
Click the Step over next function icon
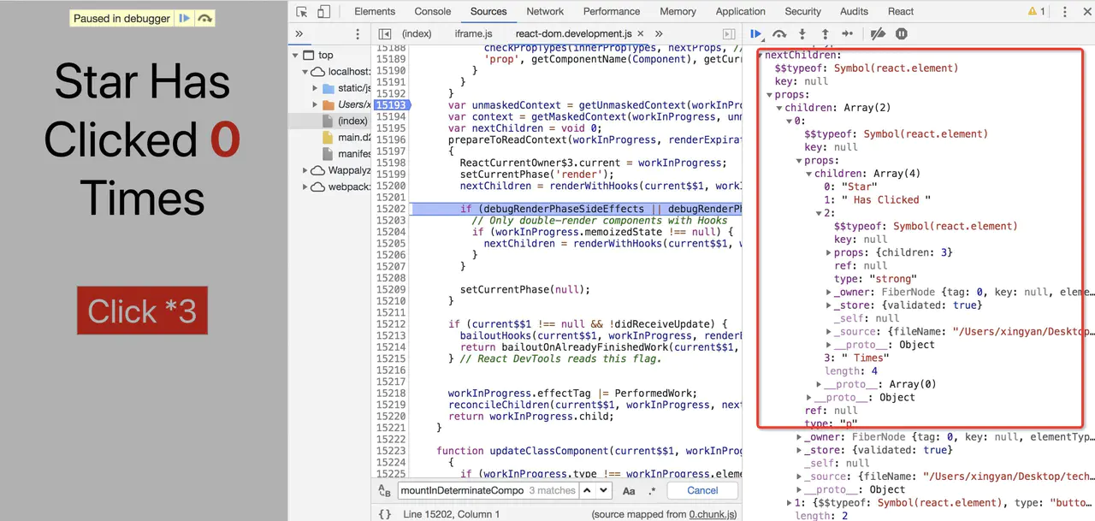[x=779, y=33]
